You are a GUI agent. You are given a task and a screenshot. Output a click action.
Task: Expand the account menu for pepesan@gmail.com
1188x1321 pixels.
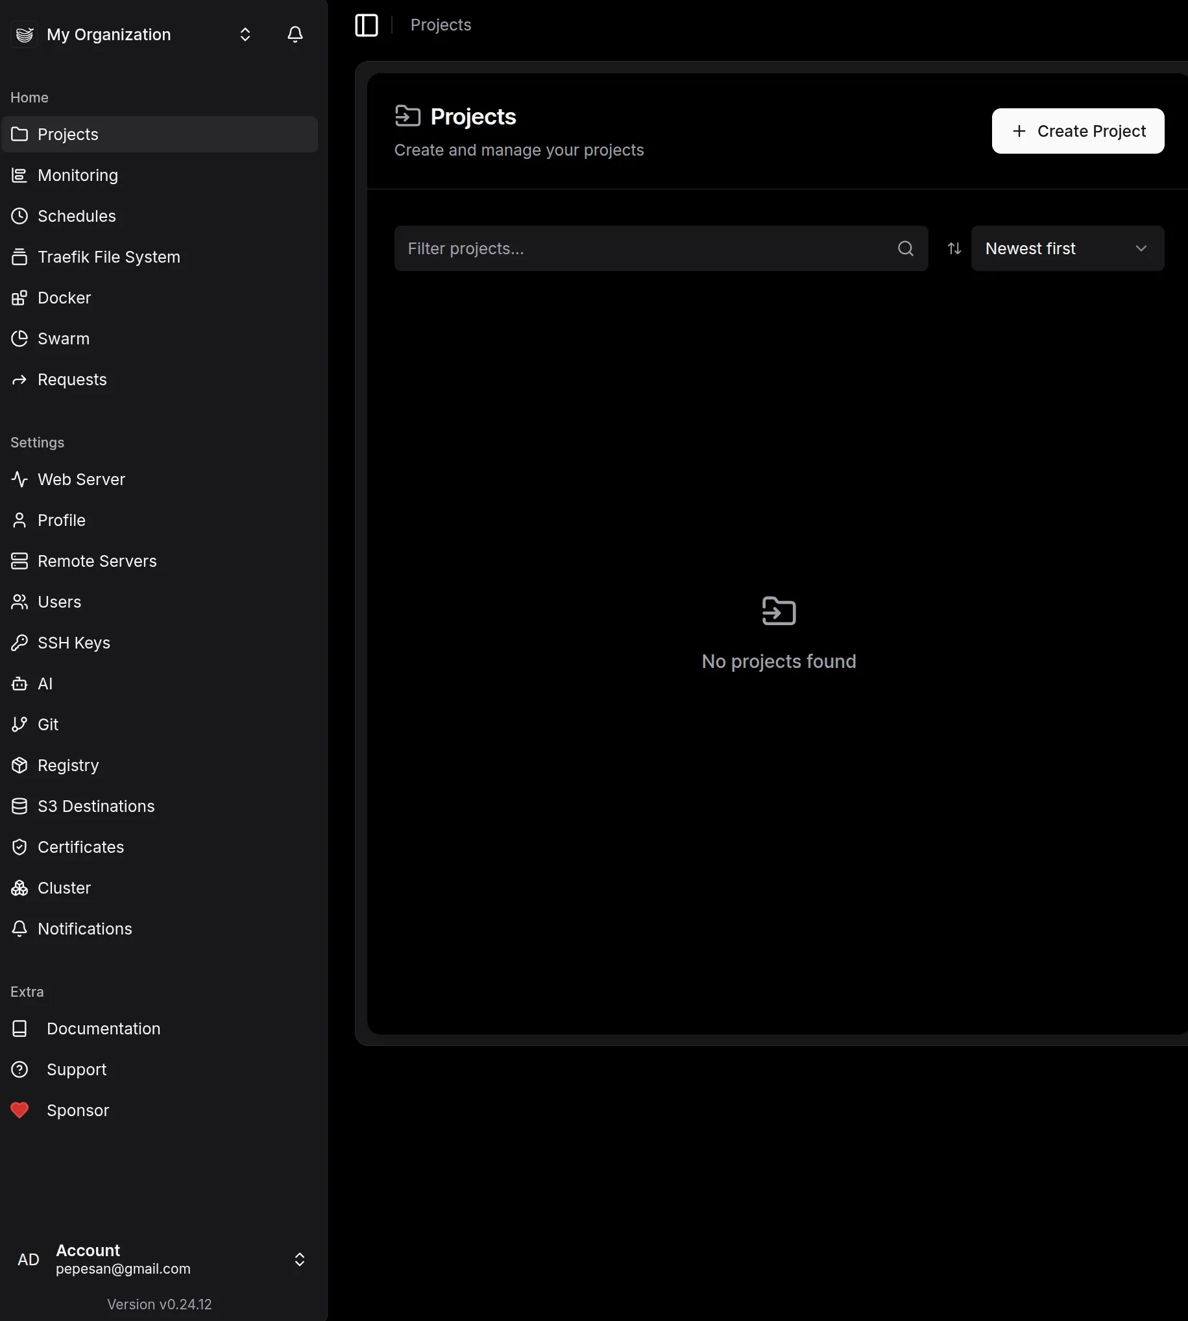click(x=300, y=1259)
